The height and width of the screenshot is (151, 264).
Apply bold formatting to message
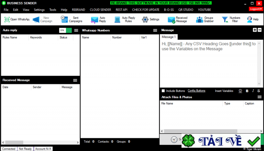tap(247, 91)
